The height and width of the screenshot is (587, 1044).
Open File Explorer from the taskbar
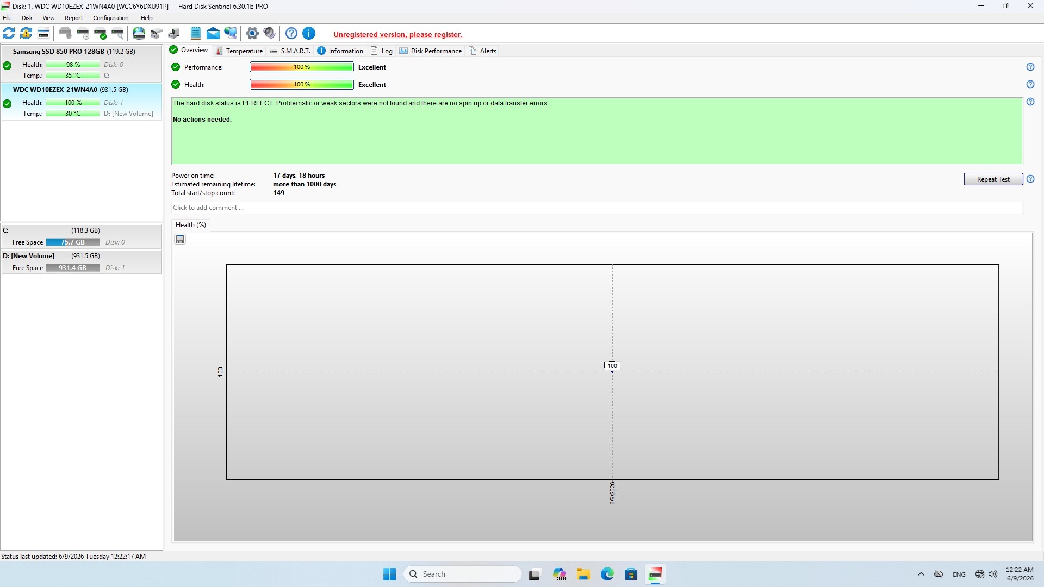point(583,574)
